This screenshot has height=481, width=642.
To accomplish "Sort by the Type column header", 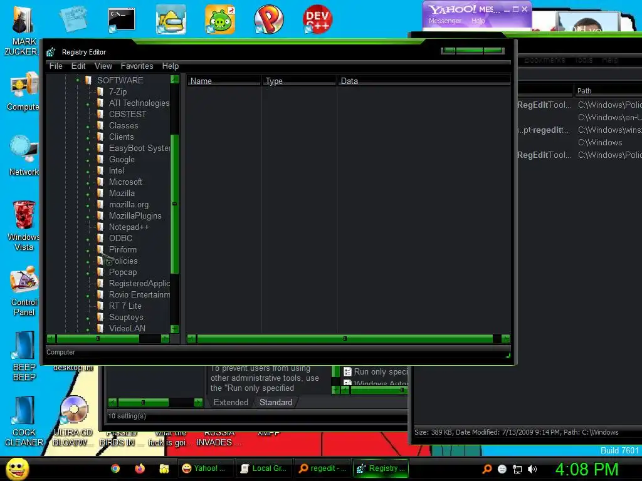I will click(x=298, y=81).
